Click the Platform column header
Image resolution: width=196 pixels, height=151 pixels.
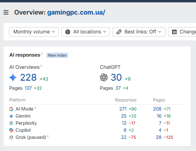coord(17,100)
